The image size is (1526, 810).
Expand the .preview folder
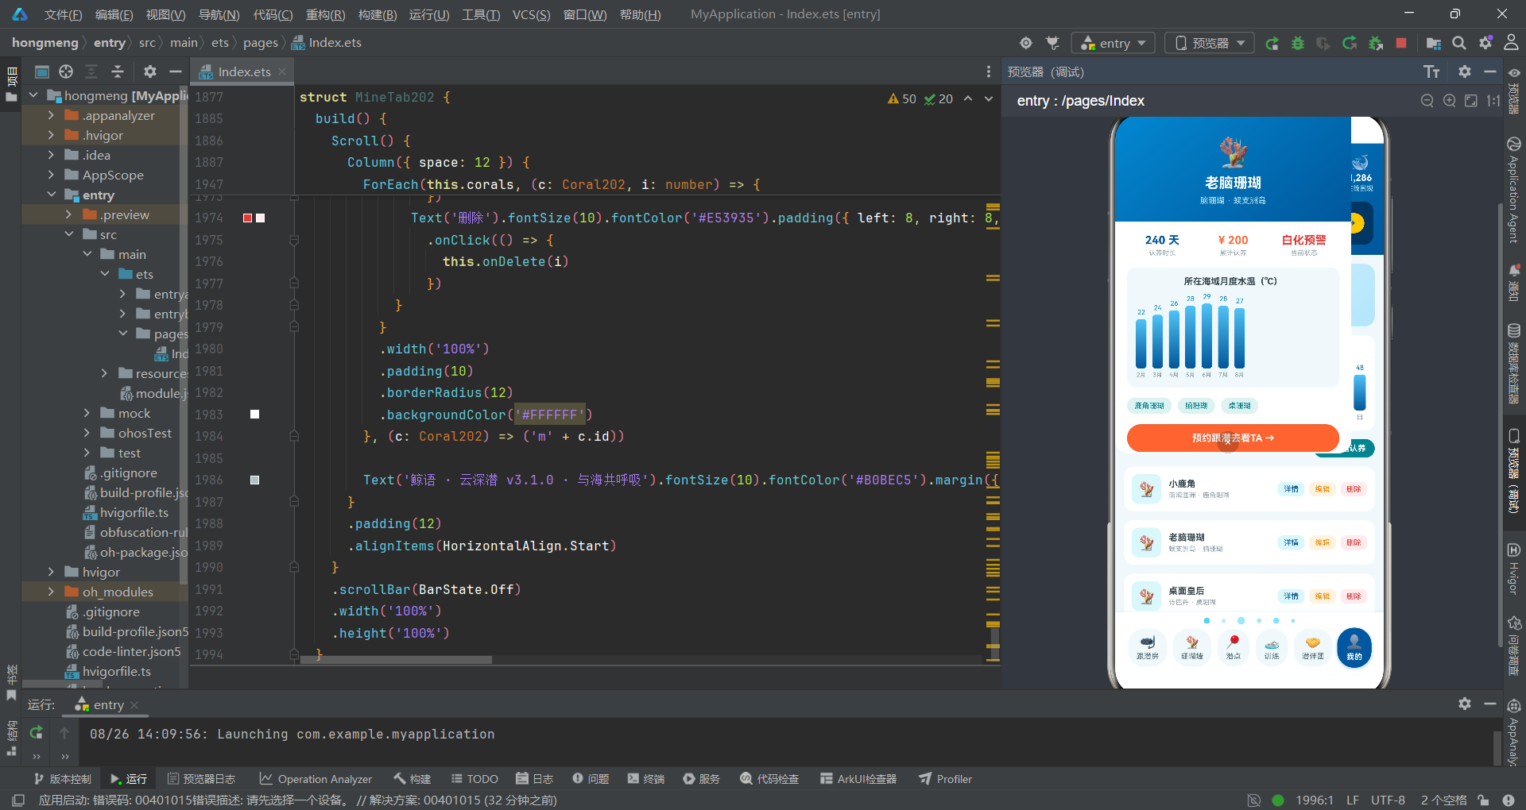click(68, 214)
